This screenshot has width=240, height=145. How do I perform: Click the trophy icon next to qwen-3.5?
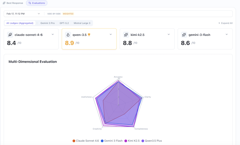[89, 35]
